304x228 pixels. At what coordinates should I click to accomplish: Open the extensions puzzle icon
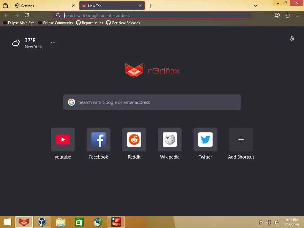pos(287,15)
